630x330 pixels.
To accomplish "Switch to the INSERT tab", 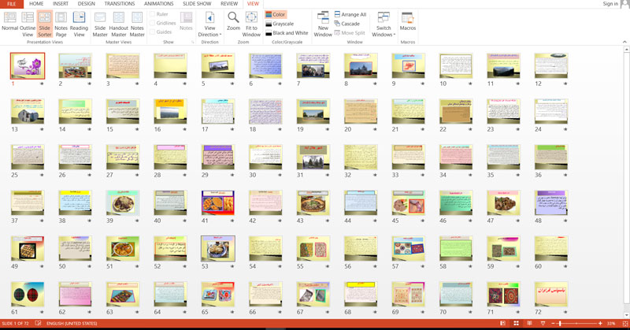I will (x=61, y=4).
